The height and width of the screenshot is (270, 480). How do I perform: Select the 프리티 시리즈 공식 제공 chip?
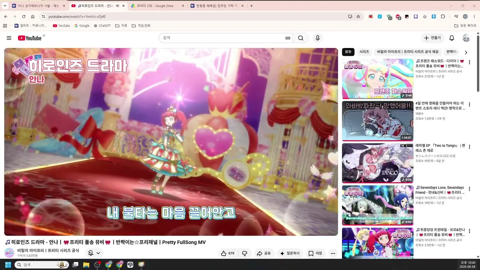click(x=408, y=52)
